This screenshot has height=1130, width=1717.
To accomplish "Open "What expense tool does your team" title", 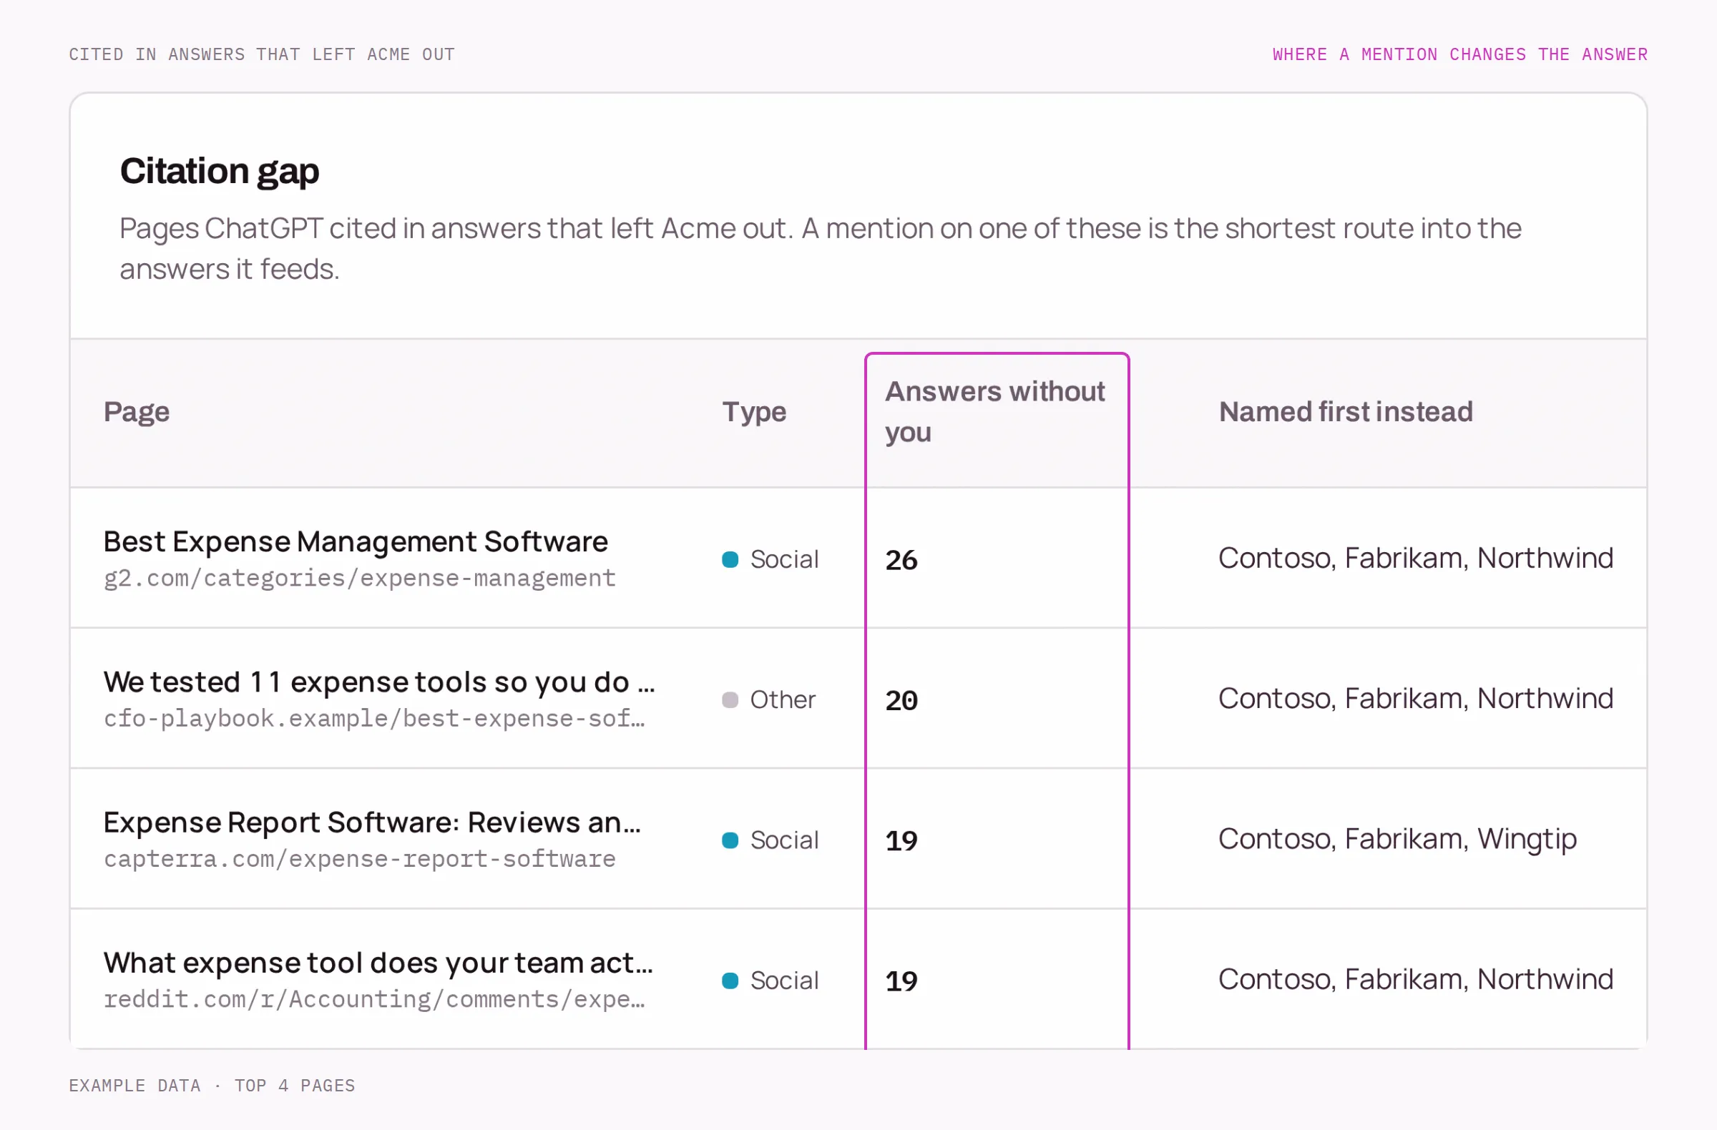I will [x=378, y=963].
